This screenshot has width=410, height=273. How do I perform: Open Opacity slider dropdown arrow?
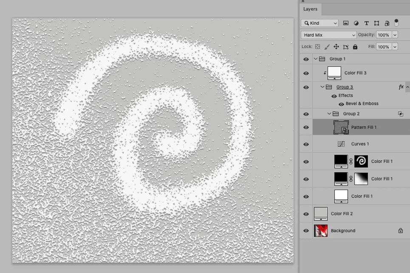[x=395, y=35]
